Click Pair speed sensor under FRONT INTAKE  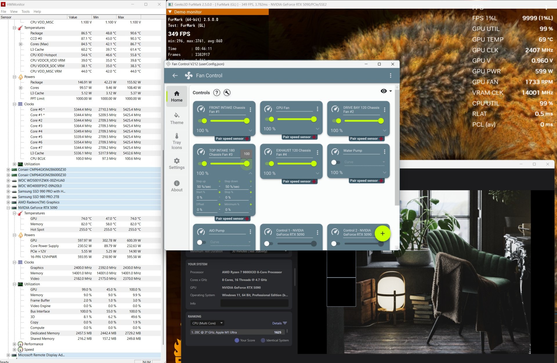click(x=232, y=138)
